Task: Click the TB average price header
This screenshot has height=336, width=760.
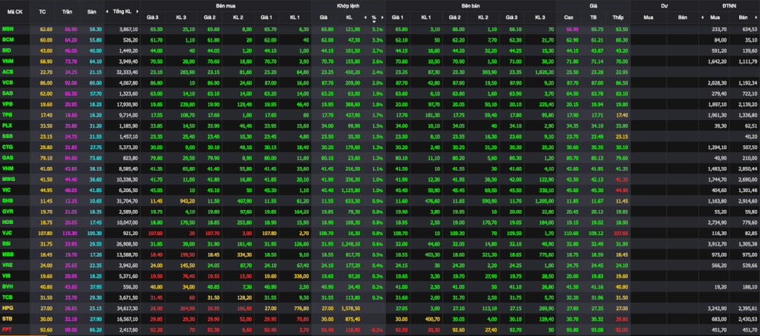Action: pos(593,17)
